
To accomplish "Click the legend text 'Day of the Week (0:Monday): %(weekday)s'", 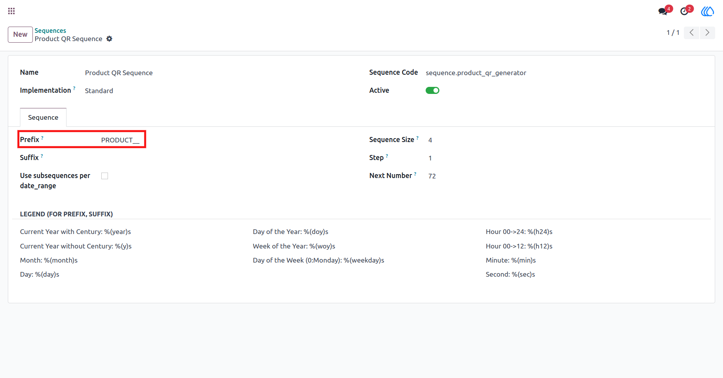I will [x=318, y=260].
